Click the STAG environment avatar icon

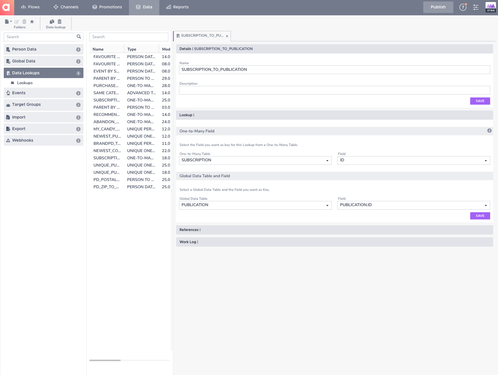point(491,7)
